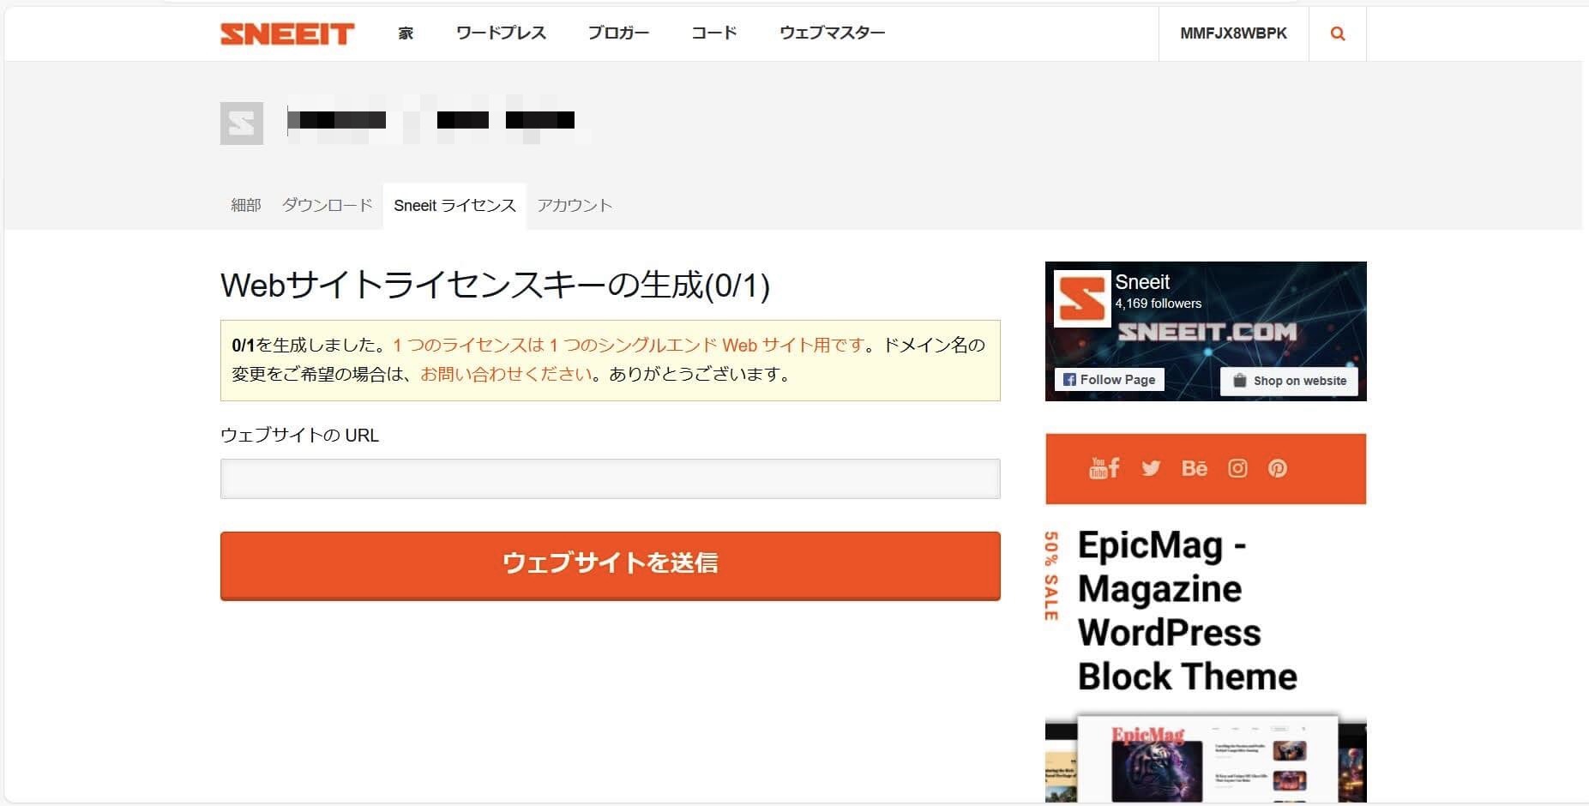The height and width of the screenshot is (806, 1589).
Task: Click the ウェブサイトを送信 button
Action: (611, 565)
